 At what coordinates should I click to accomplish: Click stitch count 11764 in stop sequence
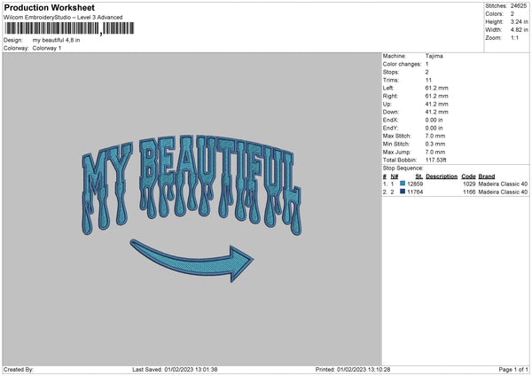pyautogui.click(x=415, y=192)
